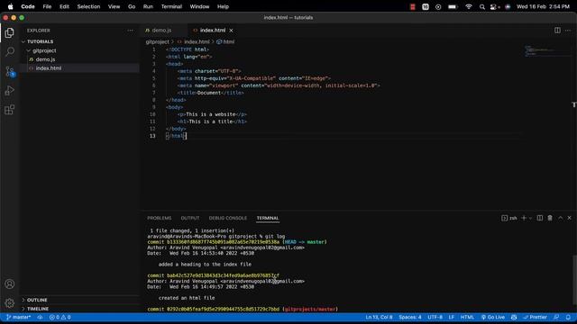Open the Edit menu
577x324 pixels.
pos(64,6)
